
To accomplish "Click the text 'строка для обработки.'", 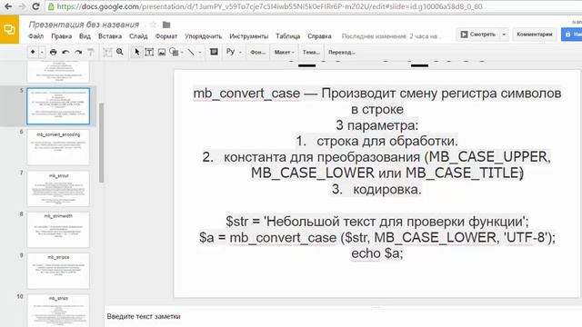I will 387,142.
